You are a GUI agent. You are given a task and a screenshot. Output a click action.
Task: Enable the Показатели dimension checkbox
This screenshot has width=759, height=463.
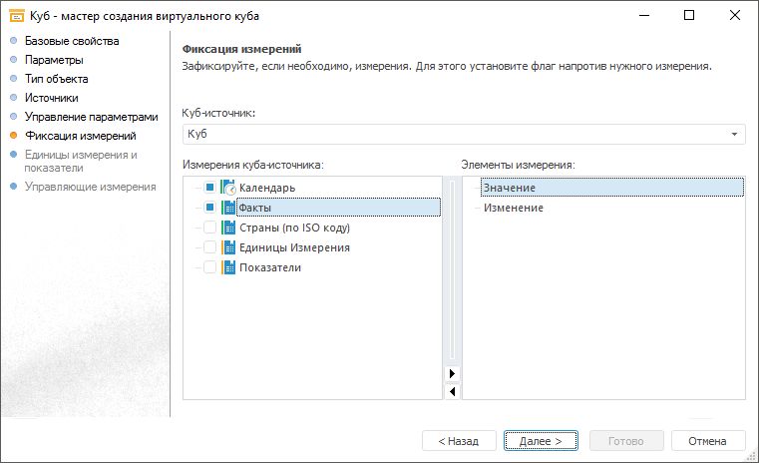pos(209,267)
